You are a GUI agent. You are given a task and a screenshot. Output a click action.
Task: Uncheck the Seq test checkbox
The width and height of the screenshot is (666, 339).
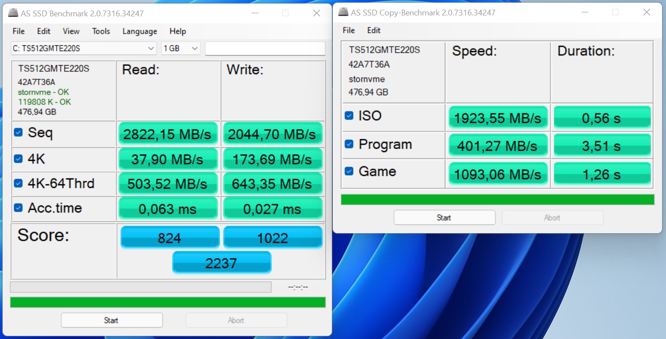coord(18,132)
